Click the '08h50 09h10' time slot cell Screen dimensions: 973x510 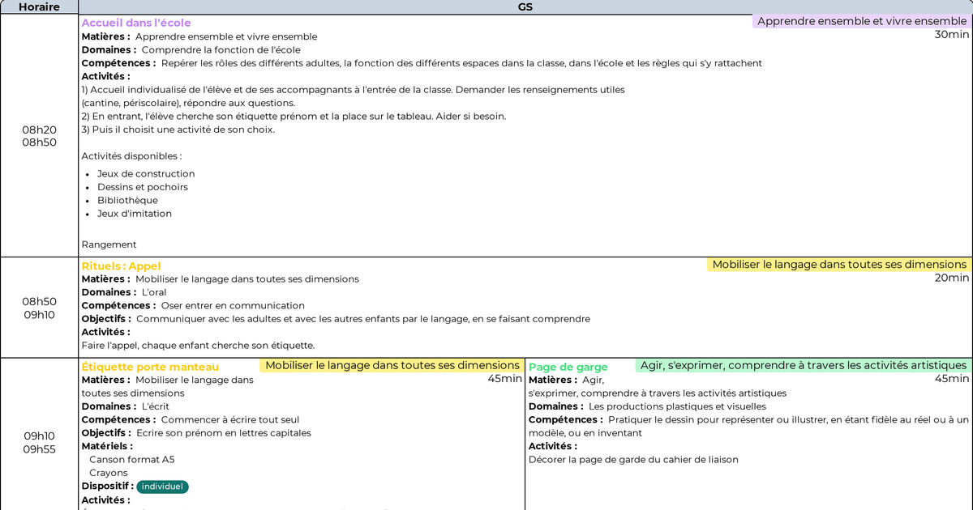tap(39, 308)
